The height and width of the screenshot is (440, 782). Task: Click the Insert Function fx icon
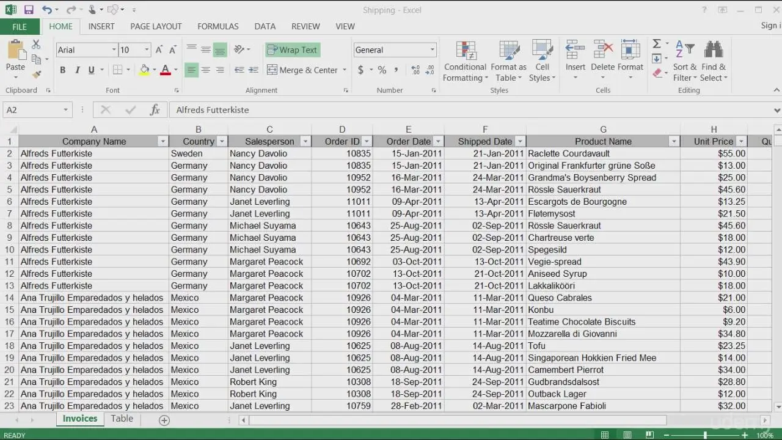tap(155, 110)
